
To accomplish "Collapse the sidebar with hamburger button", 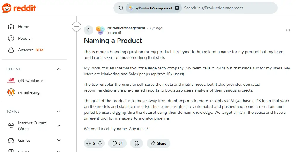I will click(x=76, y=27).
